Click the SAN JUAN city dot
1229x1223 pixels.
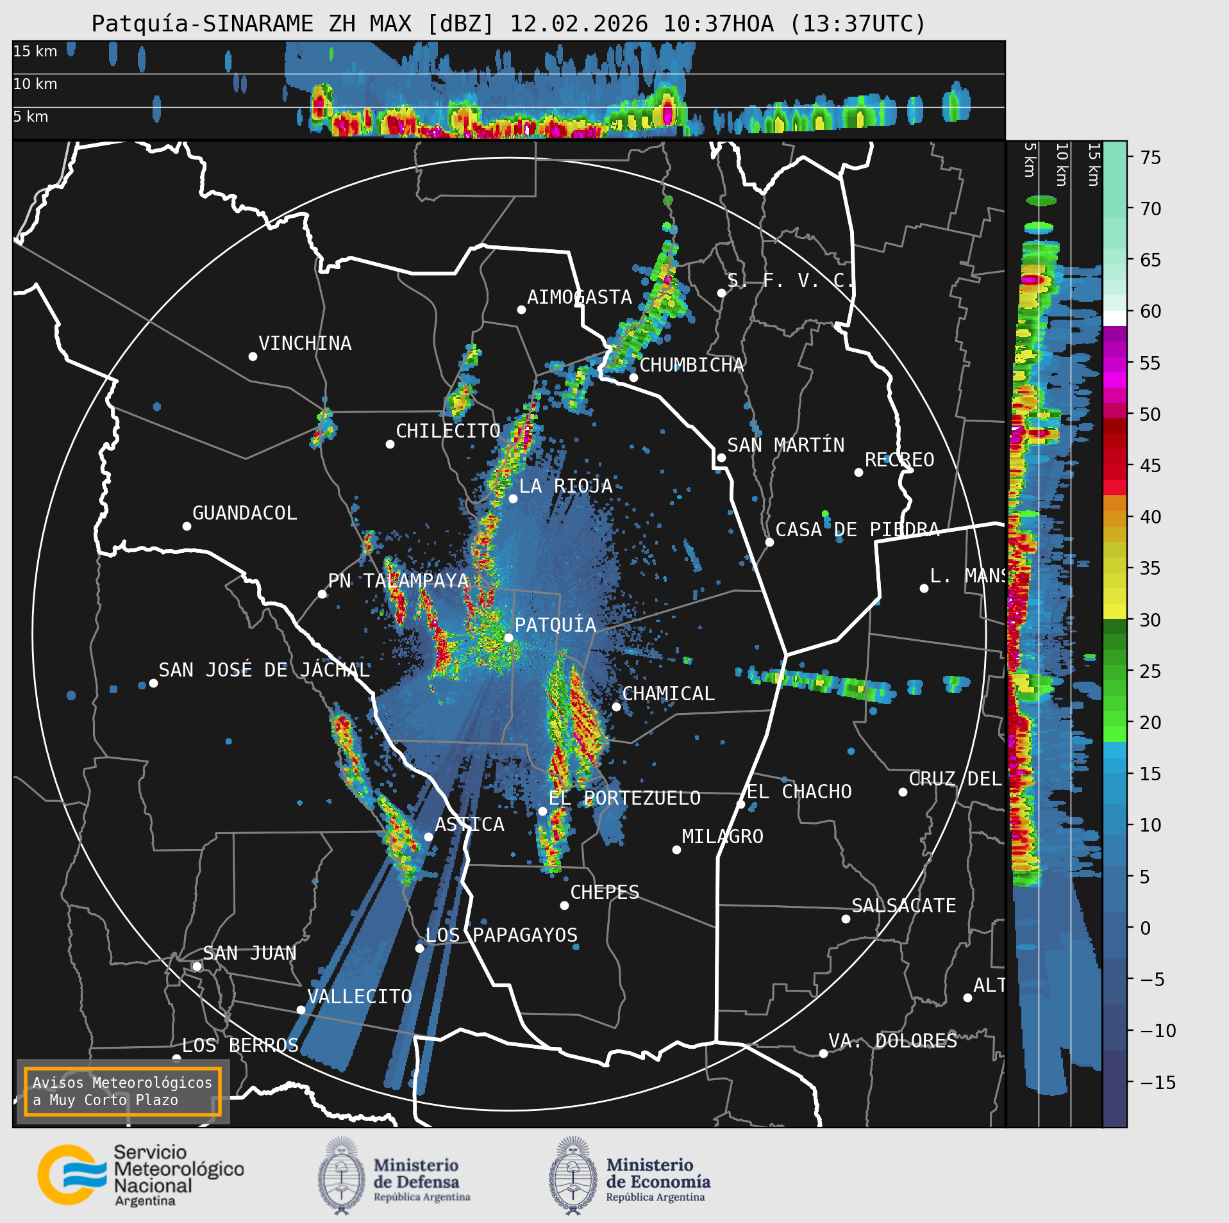coord(197,966)
